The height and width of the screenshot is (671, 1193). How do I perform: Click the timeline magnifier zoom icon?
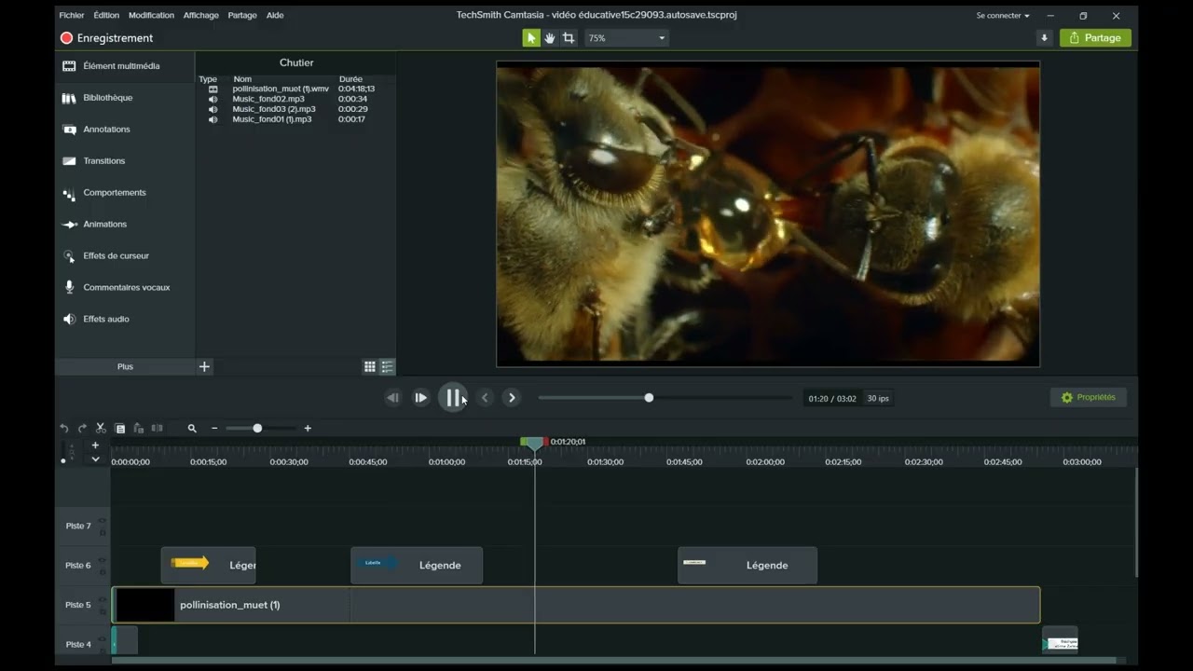pos(192,429)
